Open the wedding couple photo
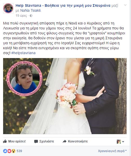Screen dimensions: 131x156 pyautogui.click(x=65, y=96)
